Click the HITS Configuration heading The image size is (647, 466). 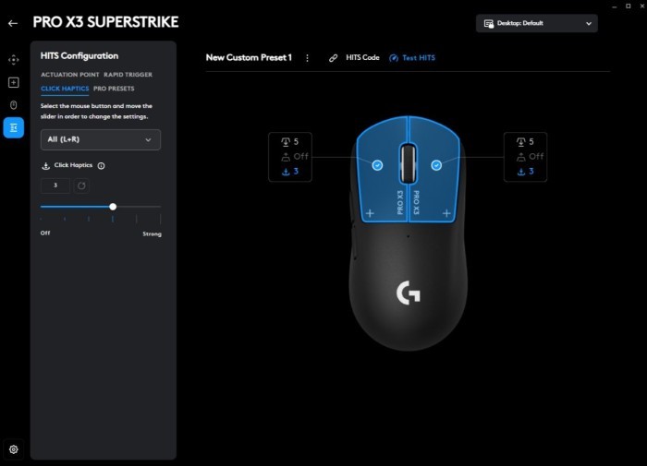click(x=79, y=56)
